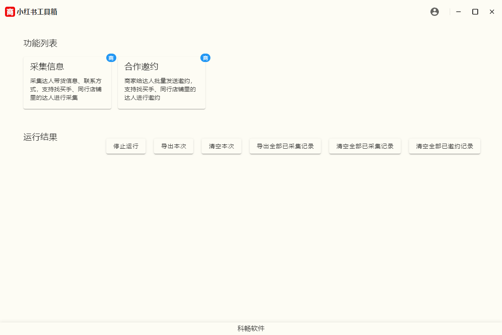The image size is (502, 335).
Task: Click the blue 商 badge on 合作邀约 card
Action: pyautogui.click(x=205, y=58)
